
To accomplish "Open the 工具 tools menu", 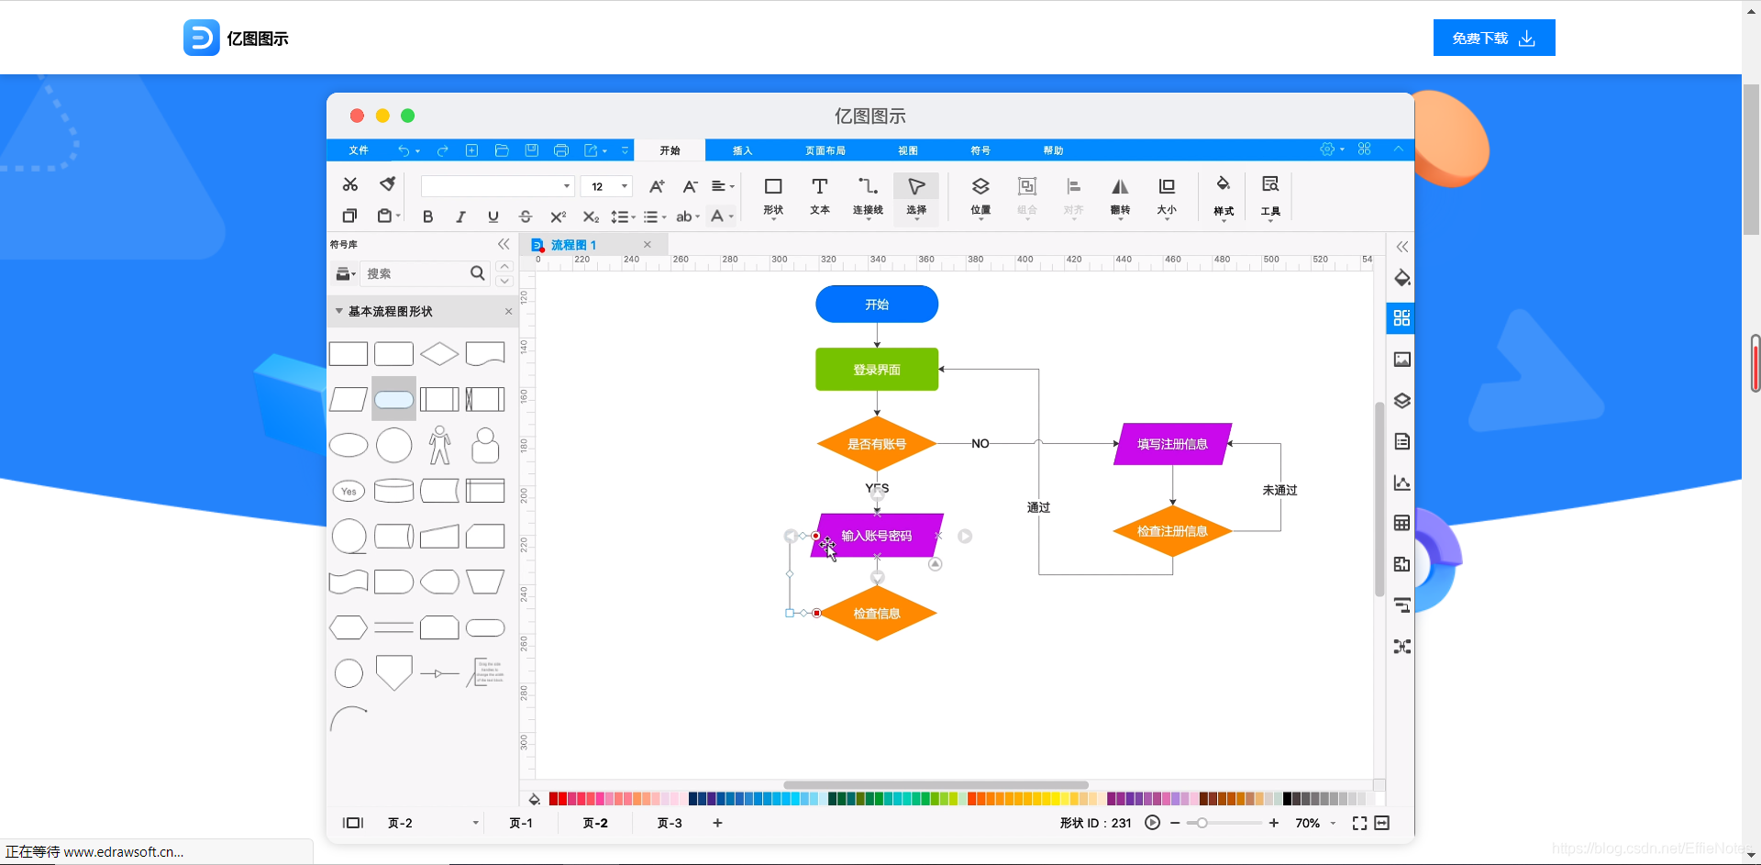I will (x=1270, y=197).
